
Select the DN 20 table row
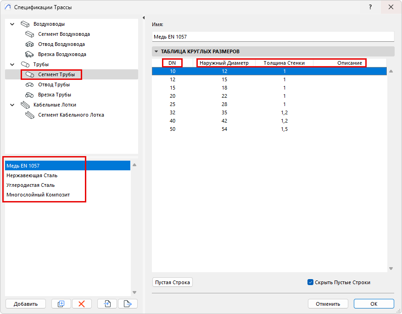[x=269, y=96]
